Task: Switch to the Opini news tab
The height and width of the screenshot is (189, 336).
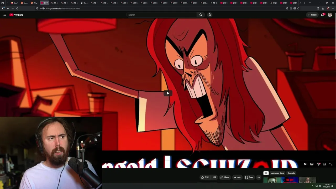Action: pos(84,3)
